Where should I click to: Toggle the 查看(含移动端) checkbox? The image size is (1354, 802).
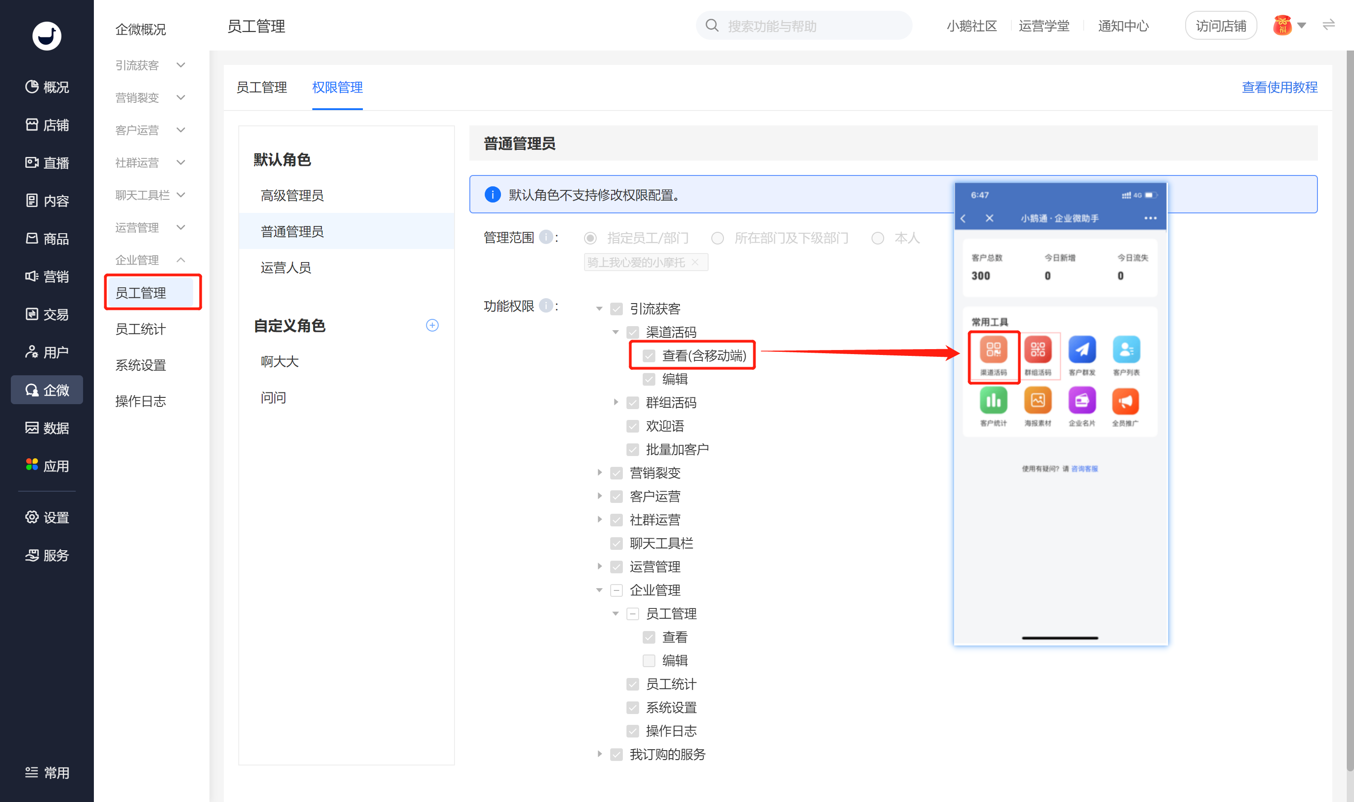pos(649,355)
